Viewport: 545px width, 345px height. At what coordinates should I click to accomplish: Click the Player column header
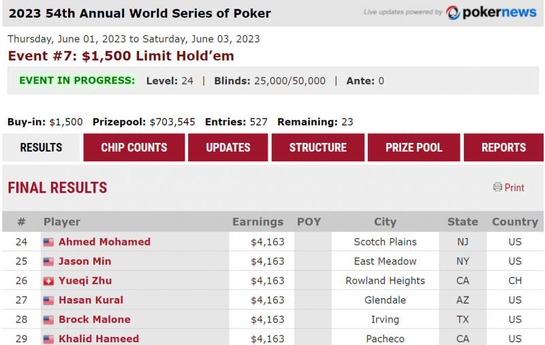pyautogui.click(x=62, y=222)
